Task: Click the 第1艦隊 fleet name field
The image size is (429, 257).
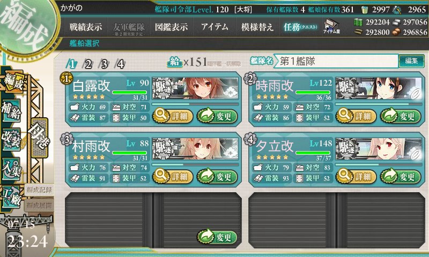Action: click(336, 61)
